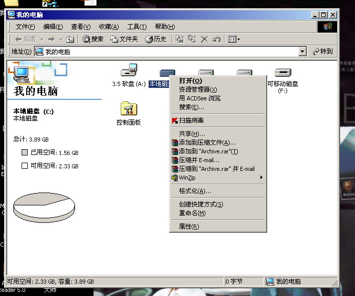This screenshot has height=296, width=355.
Task: Click the Views toolbar icon
Action: pos(232,39)
